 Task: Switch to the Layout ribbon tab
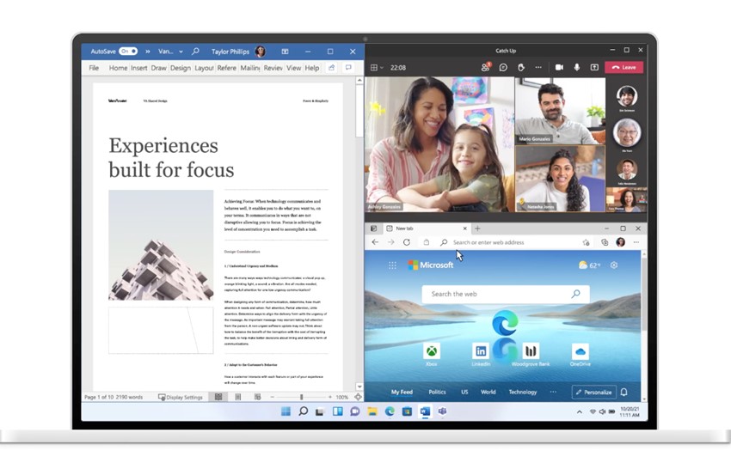click(x=204, y=68)
